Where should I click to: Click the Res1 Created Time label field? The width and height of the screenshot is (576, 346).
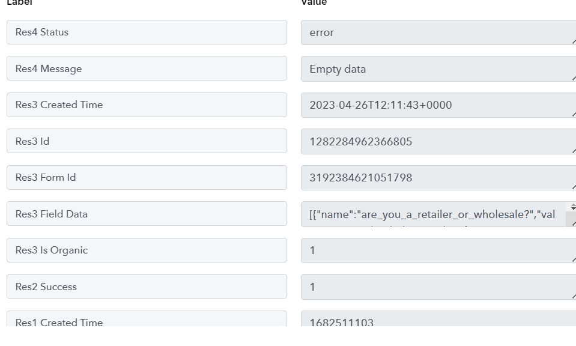(147, 318)
